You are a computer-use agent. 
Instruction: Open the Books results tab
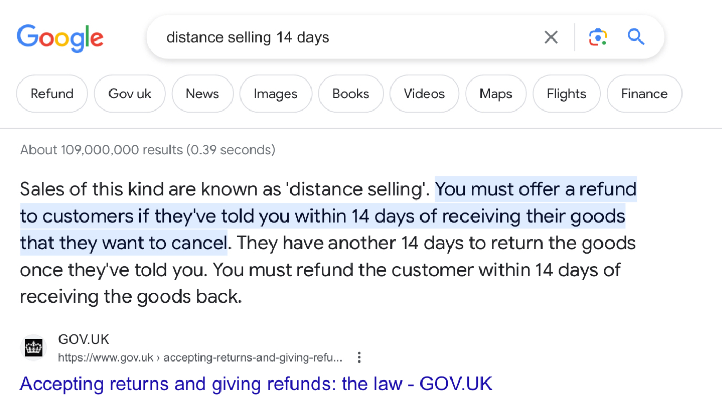350,94
